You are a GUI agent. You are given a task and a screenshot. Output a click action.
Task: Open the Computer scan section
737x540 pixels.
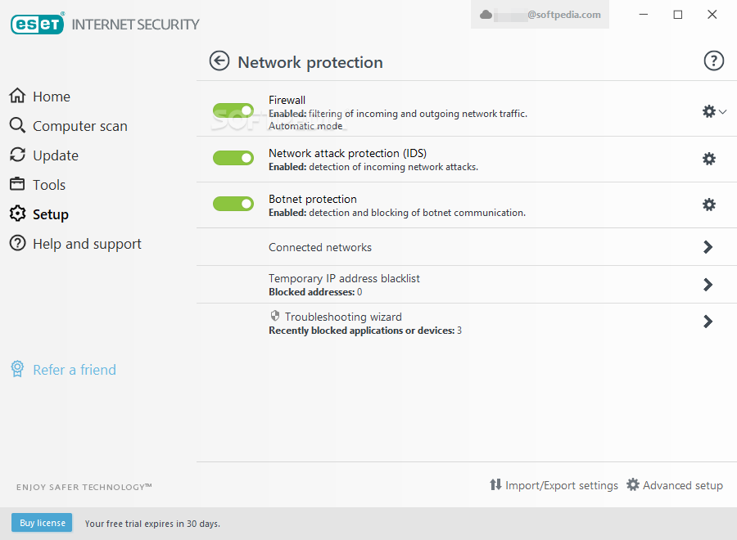80,126
